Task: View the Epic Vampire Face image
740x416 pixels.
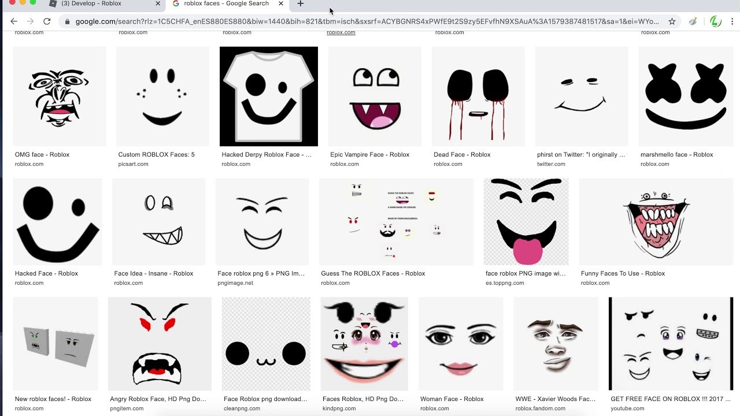Action: (375, 96)
